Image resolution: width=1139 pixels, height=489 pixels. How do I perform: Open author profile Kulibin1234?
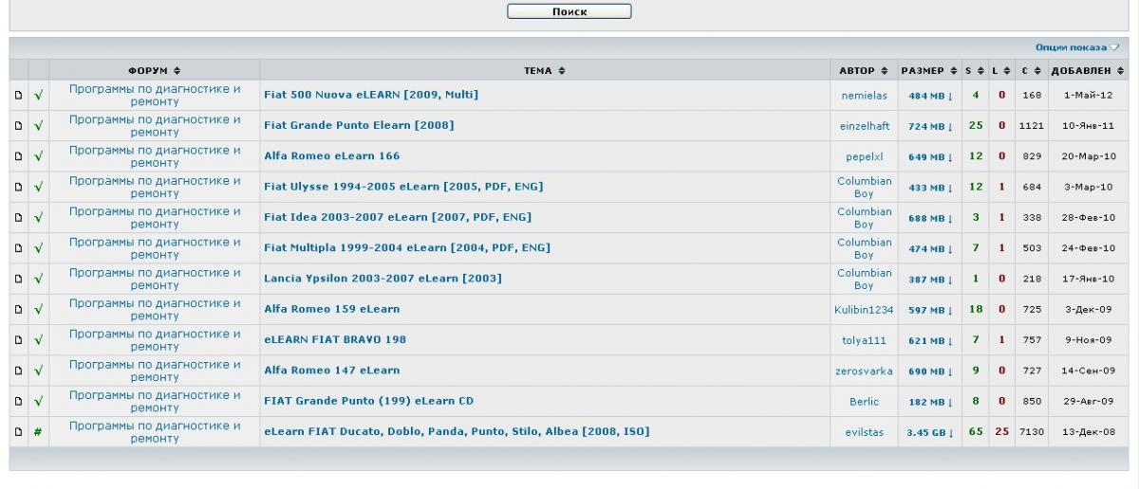pyautogui.click(x=864, y=310)
